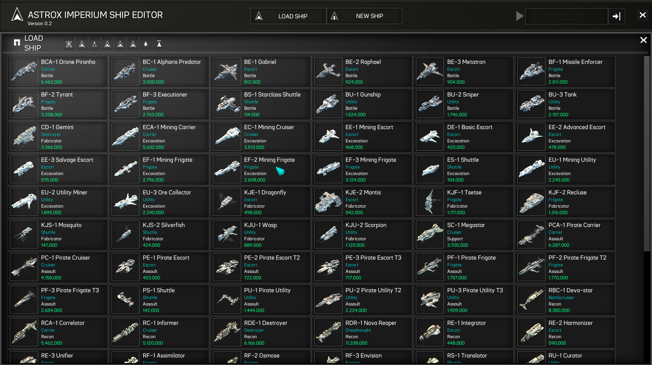Screen dimensions: 652x365
Task: Click the second triangle filter icon
Action: click(82, 44)
